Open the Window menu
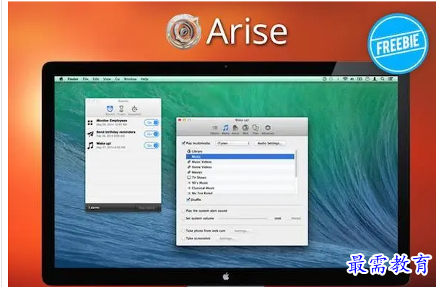The image size is (436, 287). click(130, 79)
